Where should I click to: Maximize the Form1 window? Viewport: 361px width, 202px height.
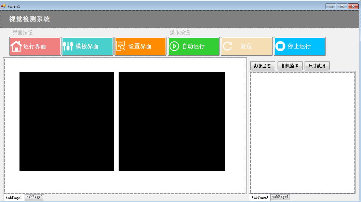[x=342, y=6]
